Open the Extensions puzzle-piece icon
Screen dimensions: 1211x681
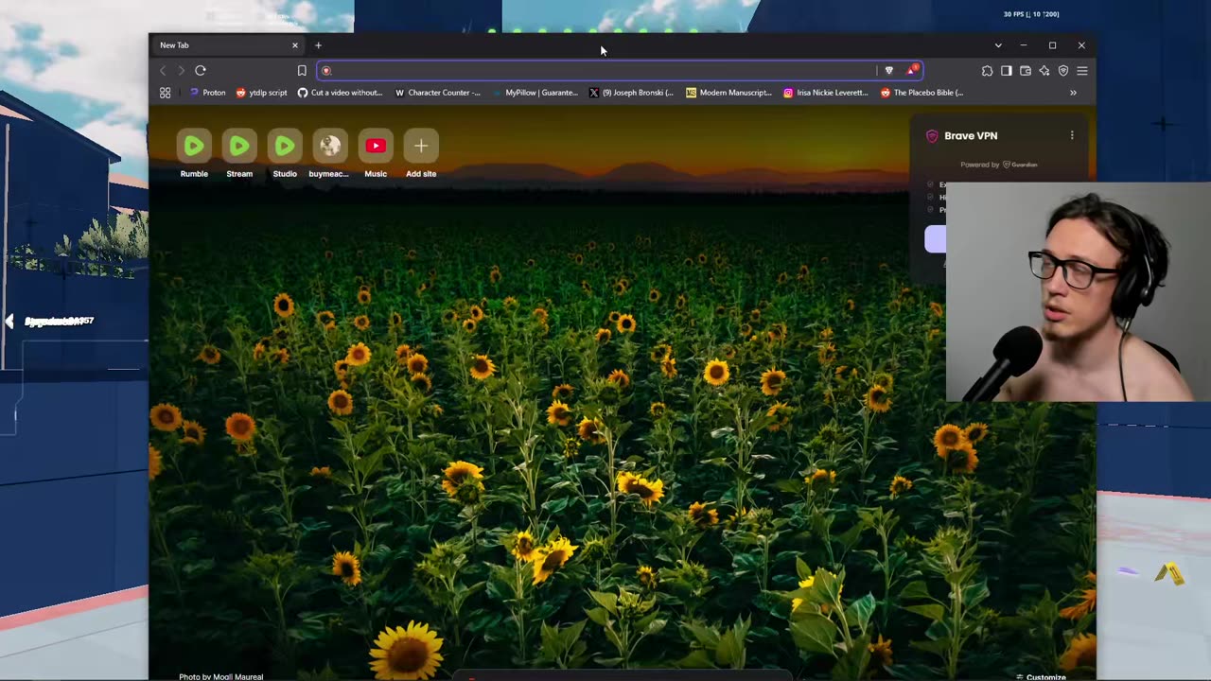[x=987, y=70]
